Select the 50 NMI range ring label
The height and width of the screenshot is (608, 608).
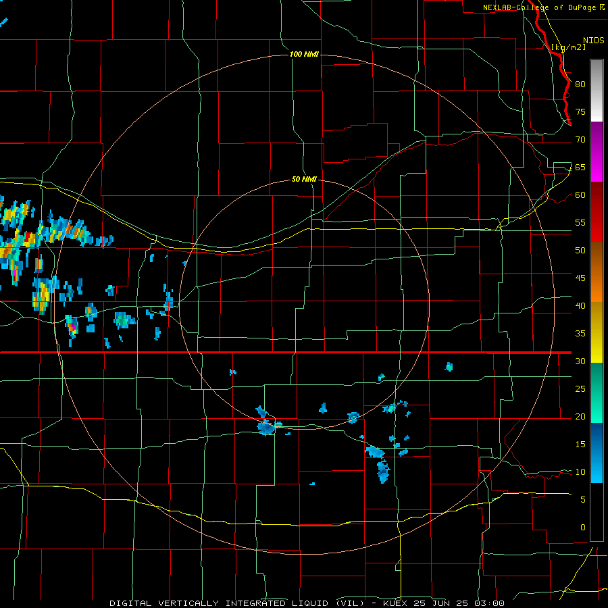point(304,179)
